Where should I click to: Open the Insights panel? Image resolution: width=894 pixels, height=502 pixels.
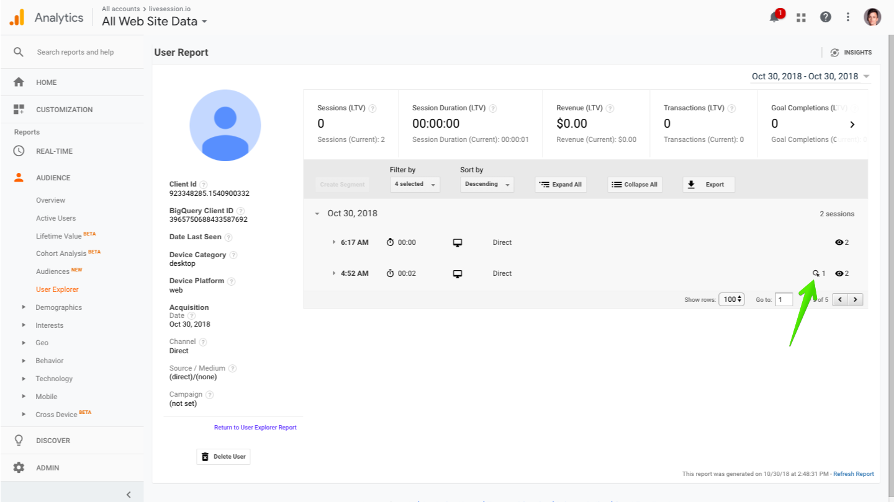point(850,52)
